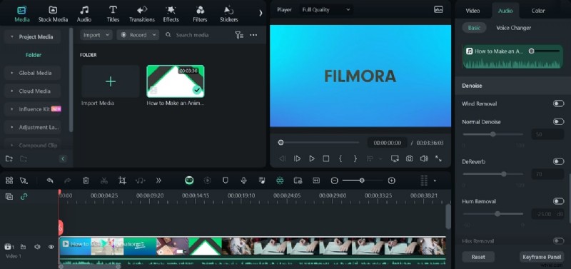Expand the player to fullscreen
The image size is (571, 269).
coord(438,158)
